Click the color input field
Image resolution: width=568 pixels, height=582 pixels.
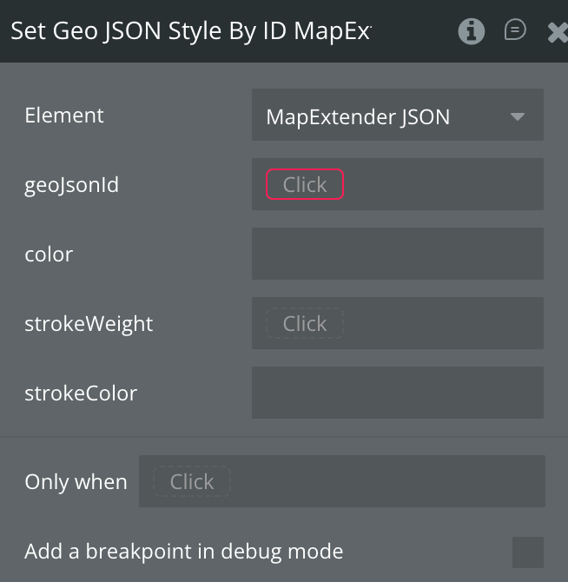coord(397,254)
